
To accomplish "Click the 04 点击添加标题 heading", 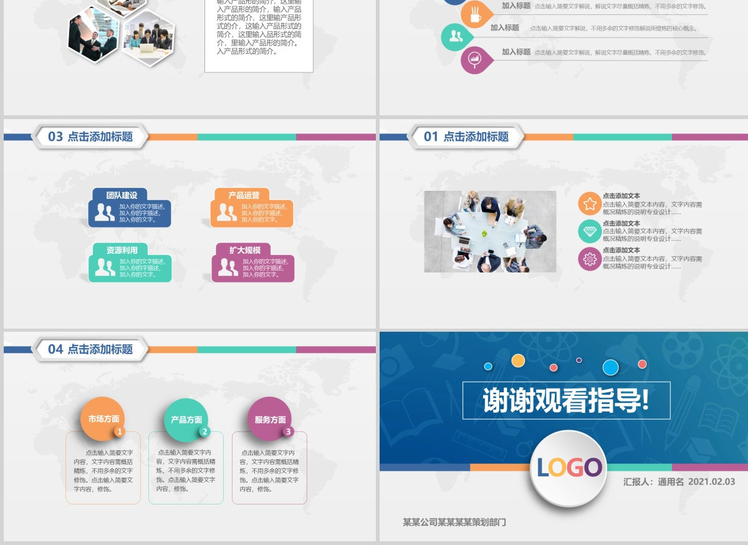I will click(x=90, y=349).
